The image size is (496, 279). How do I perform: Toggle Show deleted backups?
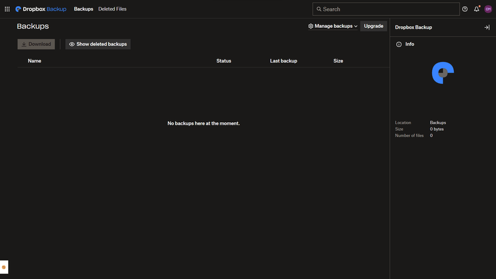(97, 44)
